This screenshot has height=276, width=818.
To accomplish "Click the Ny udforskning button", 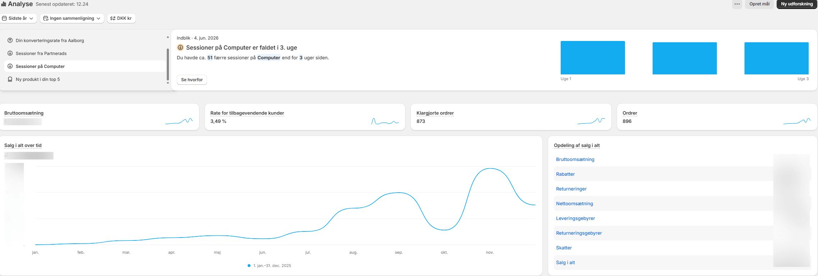I will click(x=797, y=4).
